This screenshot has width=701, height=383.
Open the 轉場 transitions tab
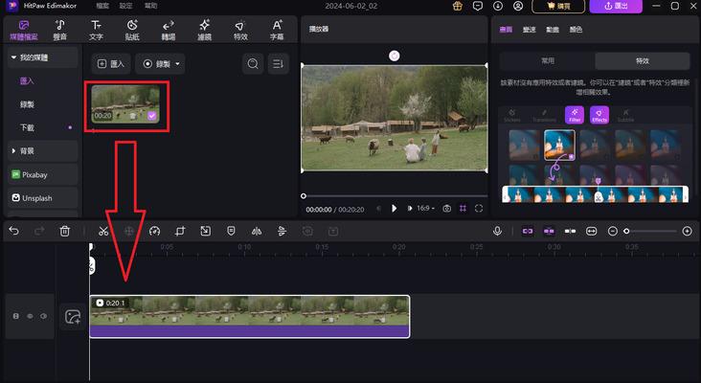169,30
